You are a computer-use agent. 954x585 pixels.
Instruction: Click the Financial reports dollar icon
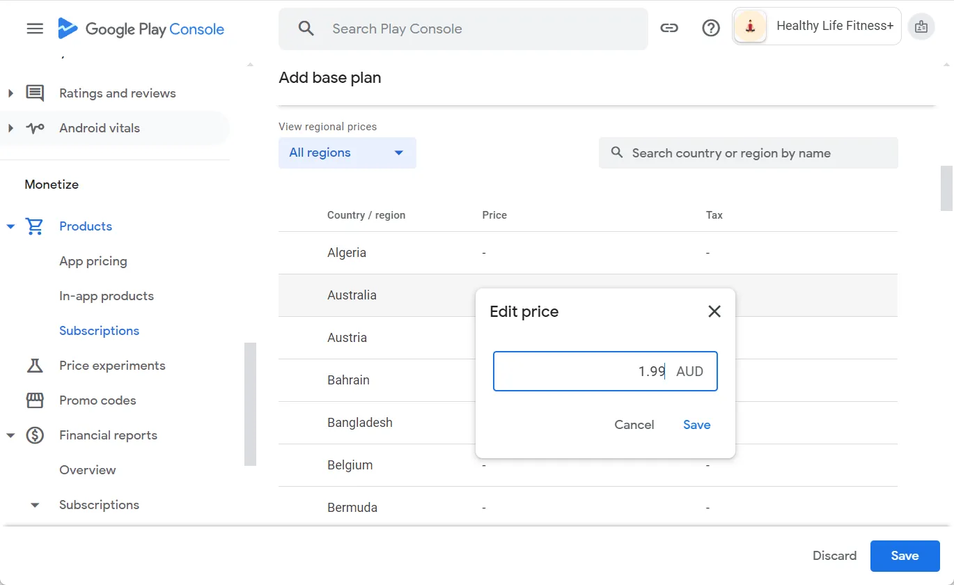(33, 435)
